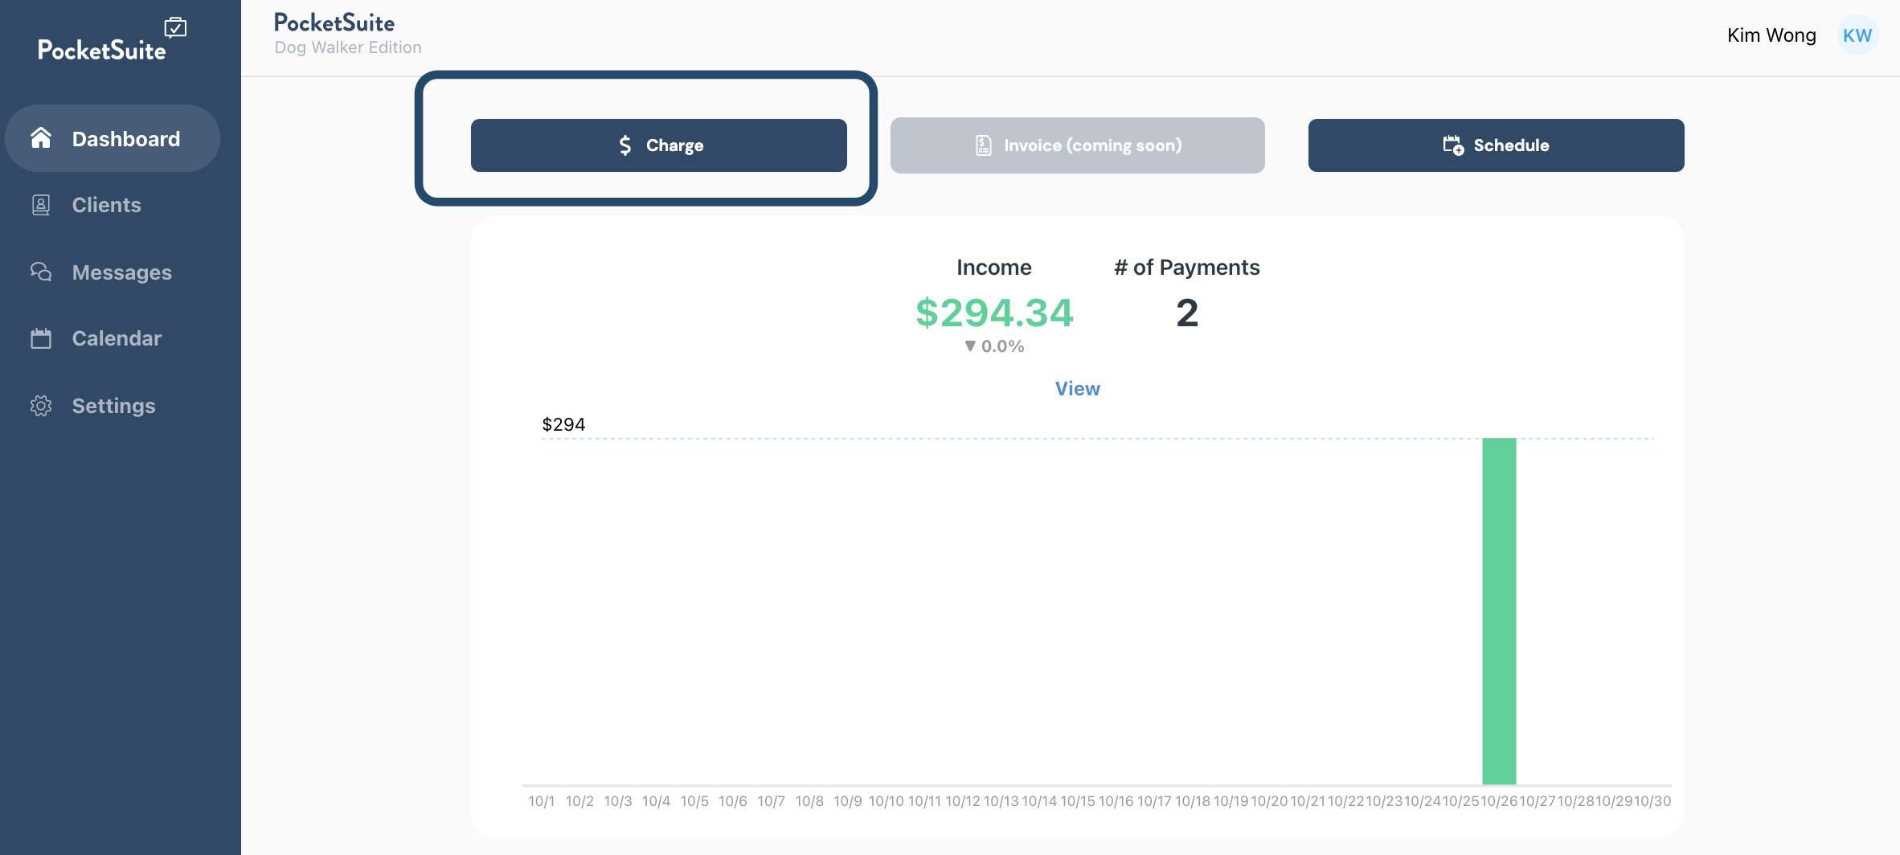Click the dollar sign icon on Charge
The height and width of the screenshot is (855, 1900).
coord(625,145)
